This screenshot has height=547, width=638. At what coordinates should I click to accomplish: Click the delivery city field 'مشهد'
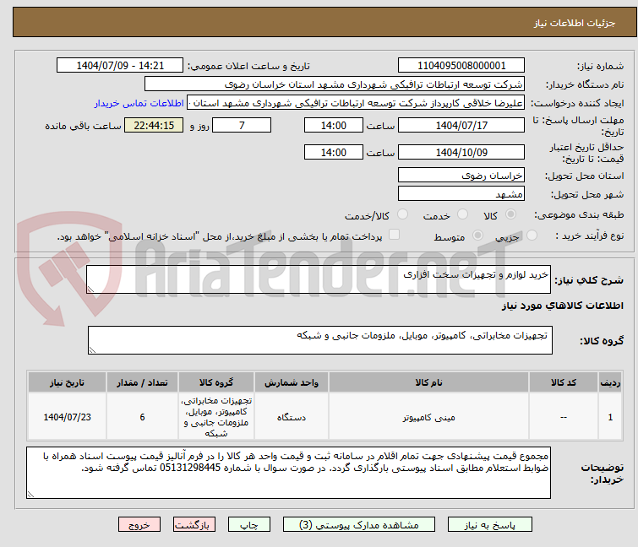pos(461,194)
